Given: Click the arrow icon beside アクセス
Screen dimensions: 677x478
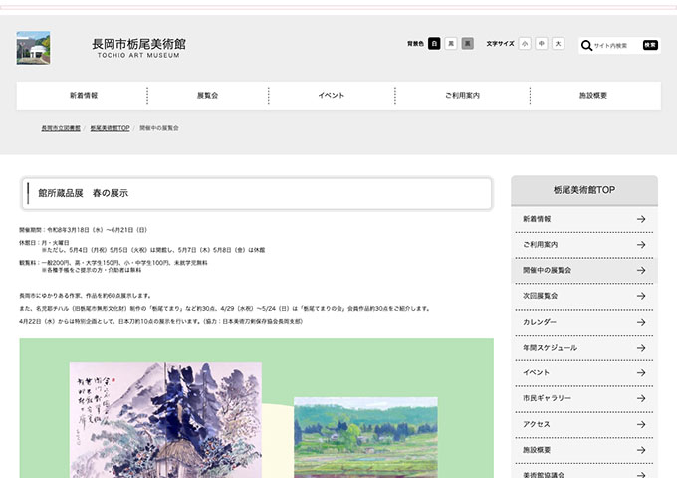Looking at the screenshot, I should (x=641, y=424).
